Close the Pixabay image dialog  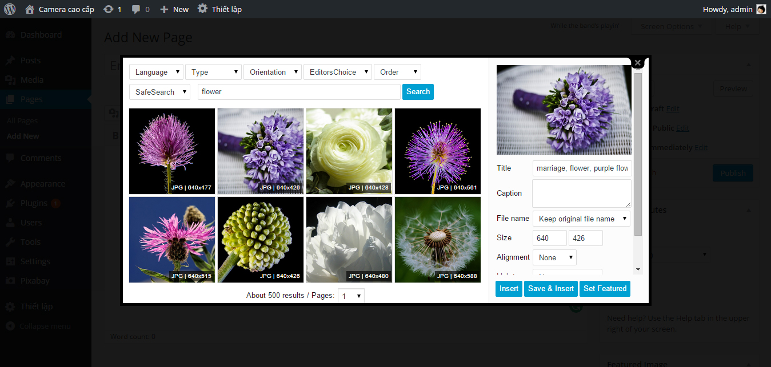pos(638,63)
